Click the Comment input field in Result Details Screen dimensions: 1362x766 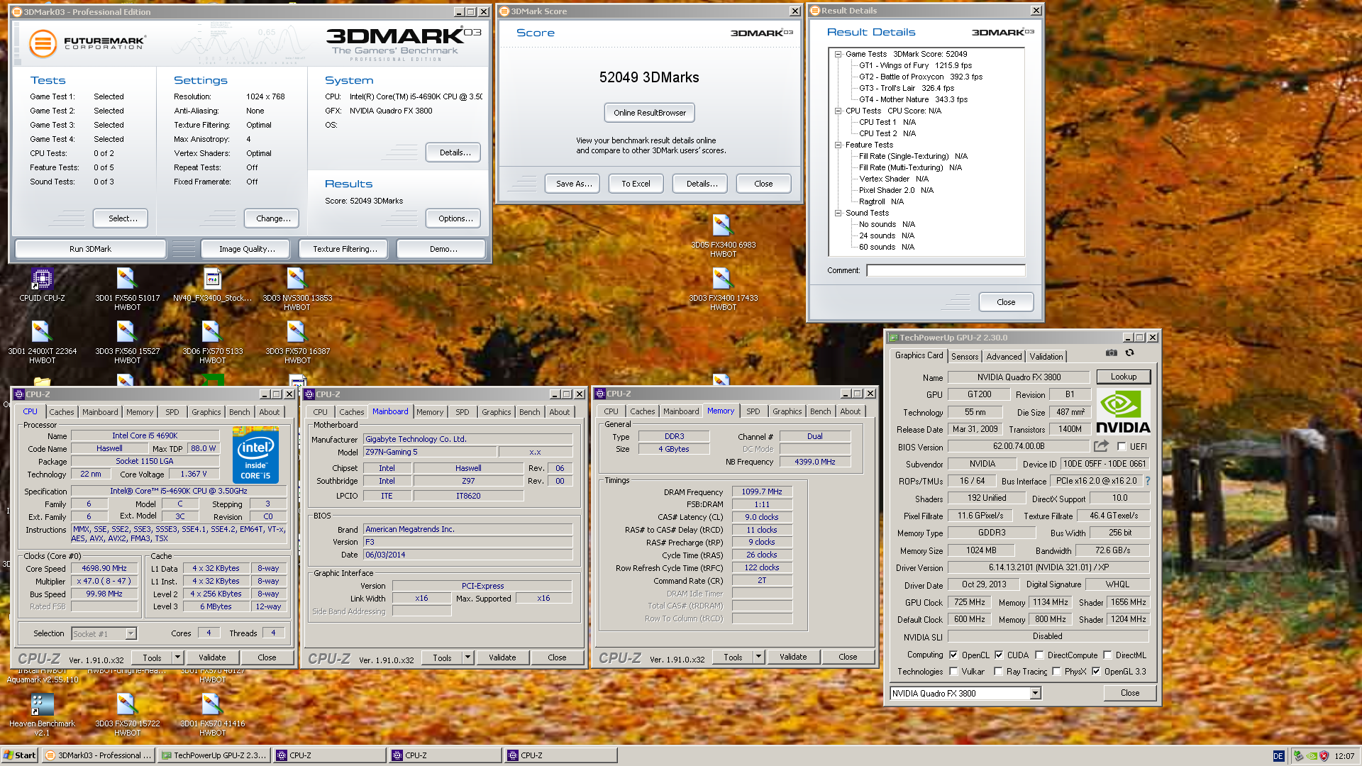[x=945, y=270]
